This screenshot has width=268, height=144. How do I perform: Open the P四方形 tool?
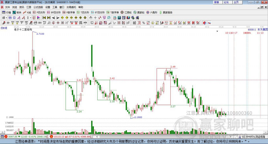point(39,13)
